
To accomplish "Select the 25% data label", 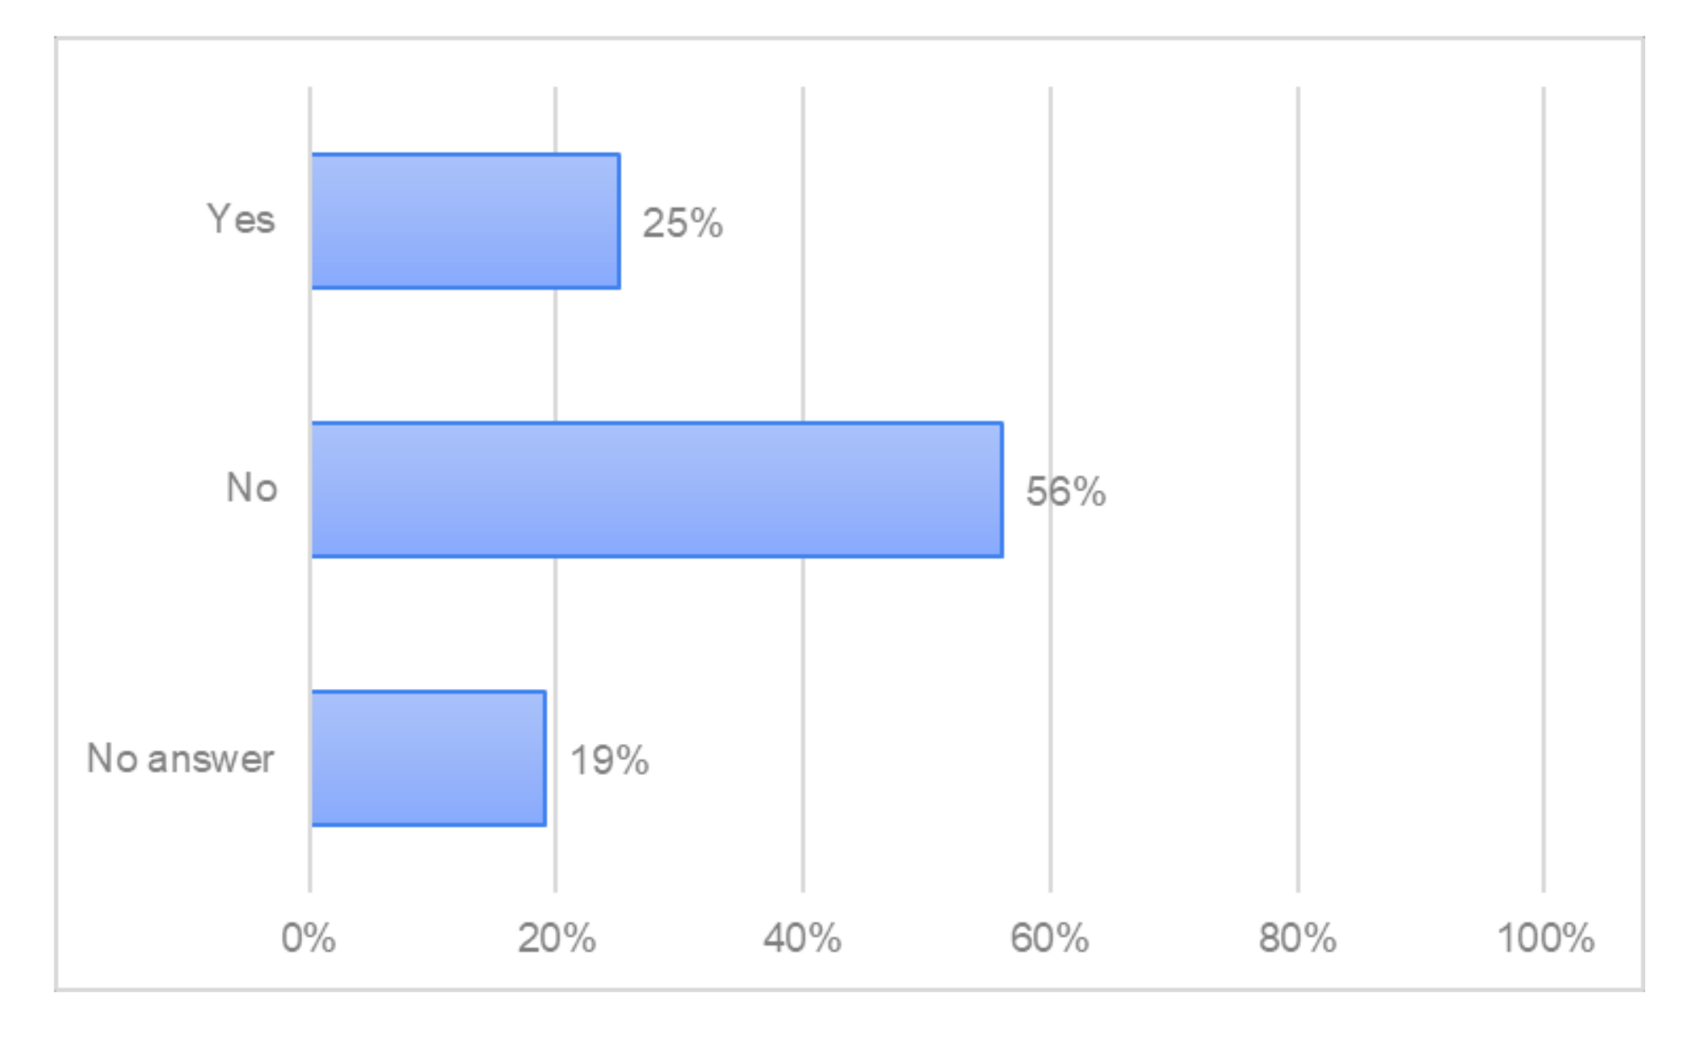I will coord(682,223).
